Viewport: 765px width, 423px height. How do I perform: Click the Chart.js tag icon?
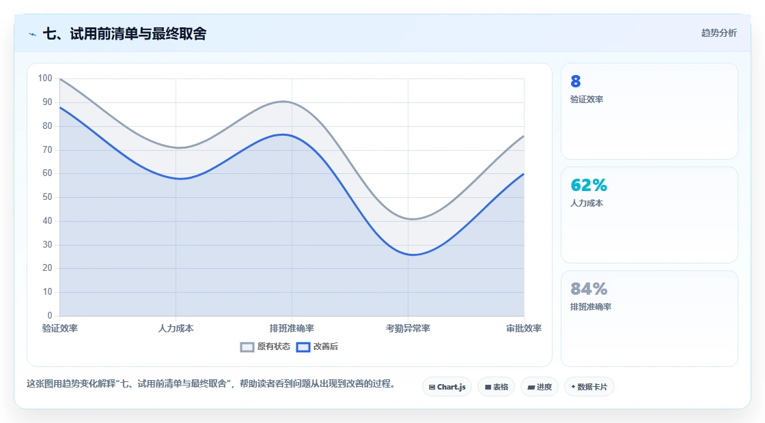432,387
